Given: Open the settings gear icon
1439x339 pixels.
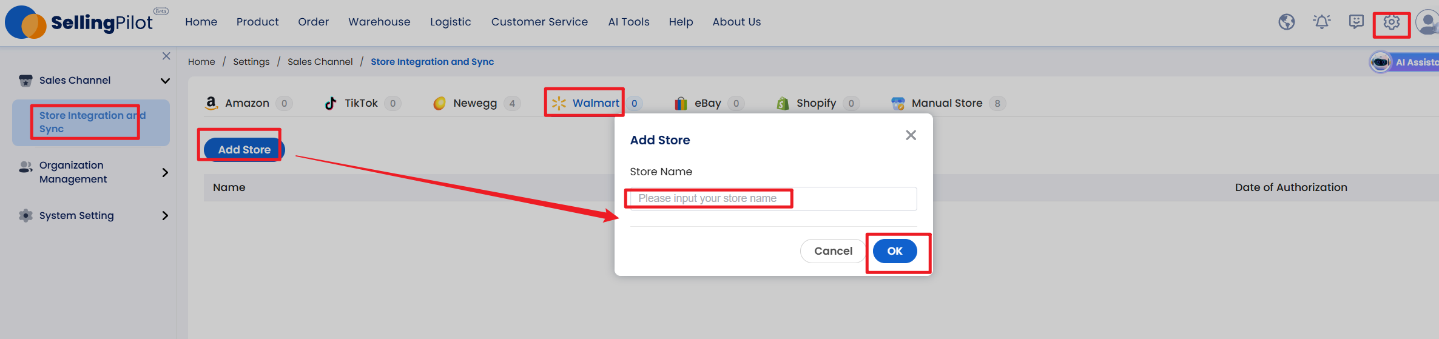Looking at the screenshot, I should tap(1391, 22).
